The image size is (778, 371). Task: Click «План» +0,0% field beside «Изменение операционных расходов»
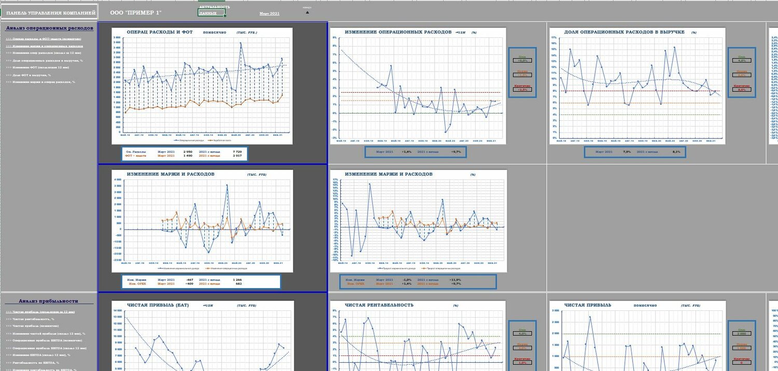(522, 61)
